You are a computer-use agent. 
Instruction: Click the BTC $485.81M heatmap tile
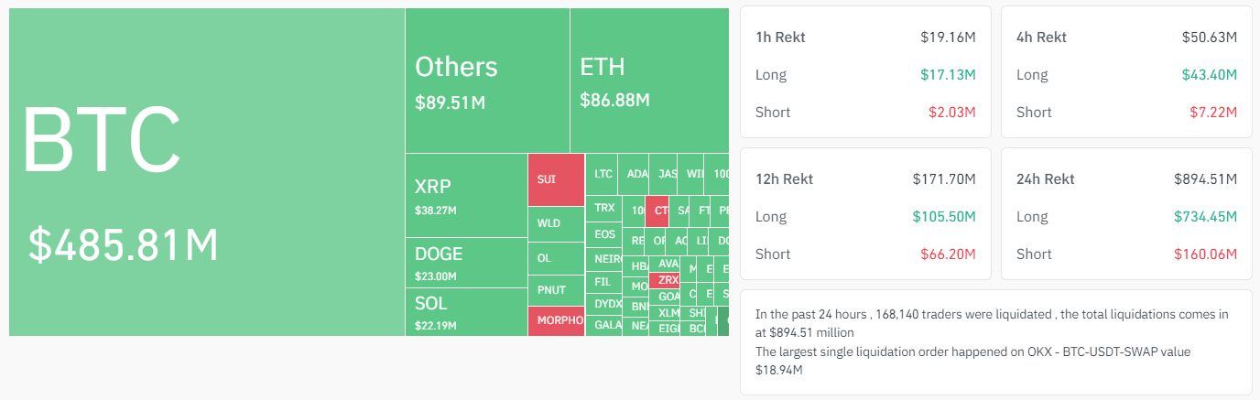[x=207, y=172]
